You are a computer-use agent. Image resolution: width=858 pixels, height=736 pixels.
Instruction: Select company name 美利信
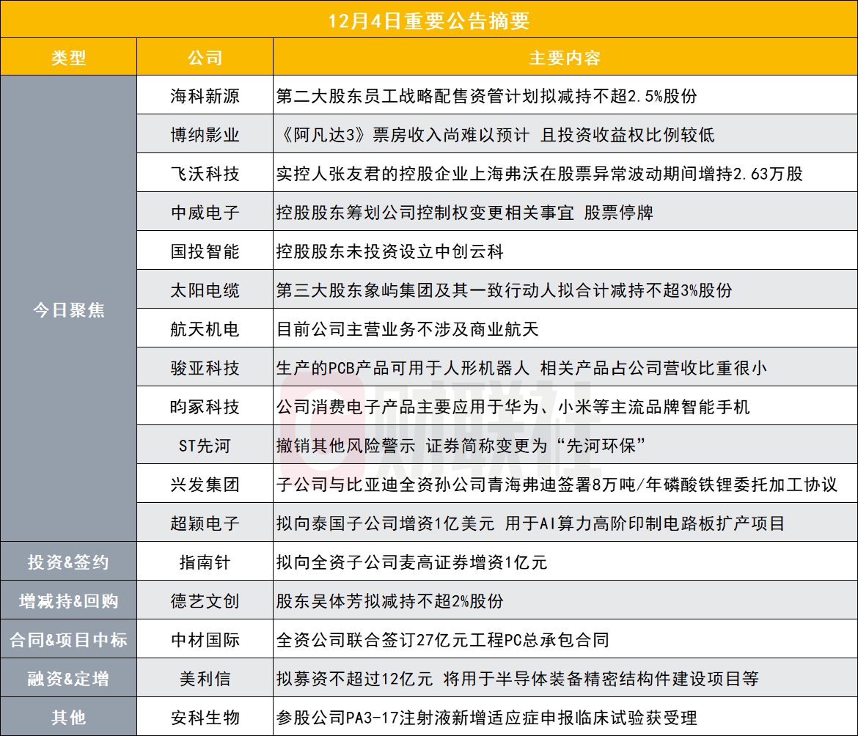click(205, 679)
